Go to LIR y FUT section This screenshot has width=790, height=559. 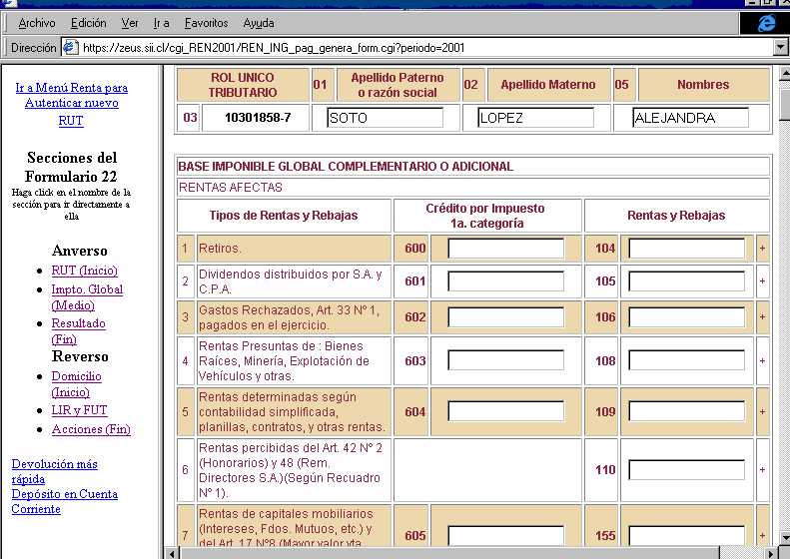[x=79, y=410]
